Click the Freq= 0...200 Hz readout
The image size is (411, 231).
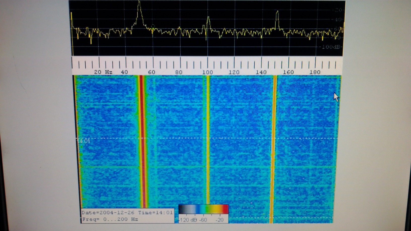coord(110,219)
